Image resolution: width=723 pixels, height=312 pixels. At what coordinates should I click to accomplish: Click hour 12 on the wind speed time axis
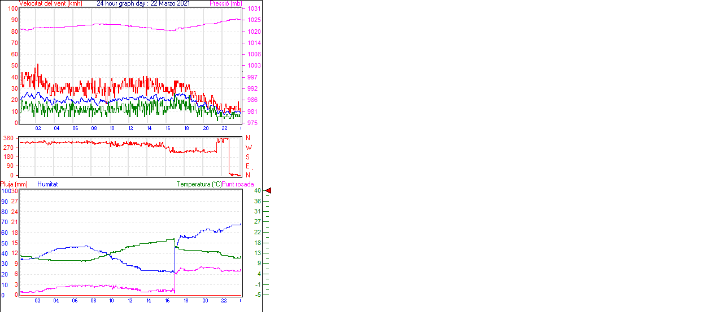[x=130, y=128]
